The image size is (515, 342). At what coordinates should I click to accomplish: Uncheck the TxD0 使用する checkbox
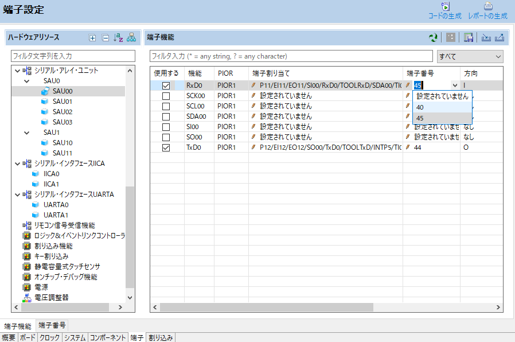click(166, 147)
